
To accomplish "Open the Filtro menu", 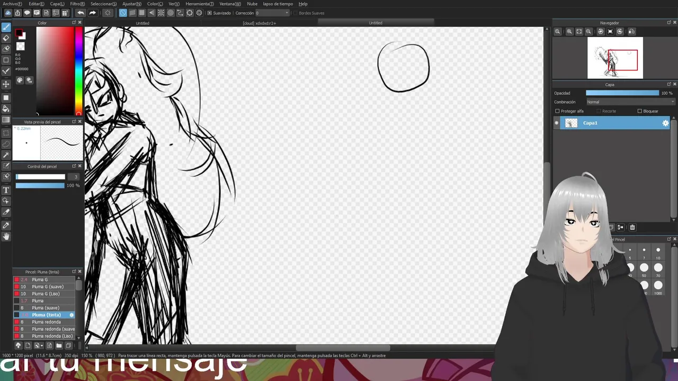I will click(77, 4).
